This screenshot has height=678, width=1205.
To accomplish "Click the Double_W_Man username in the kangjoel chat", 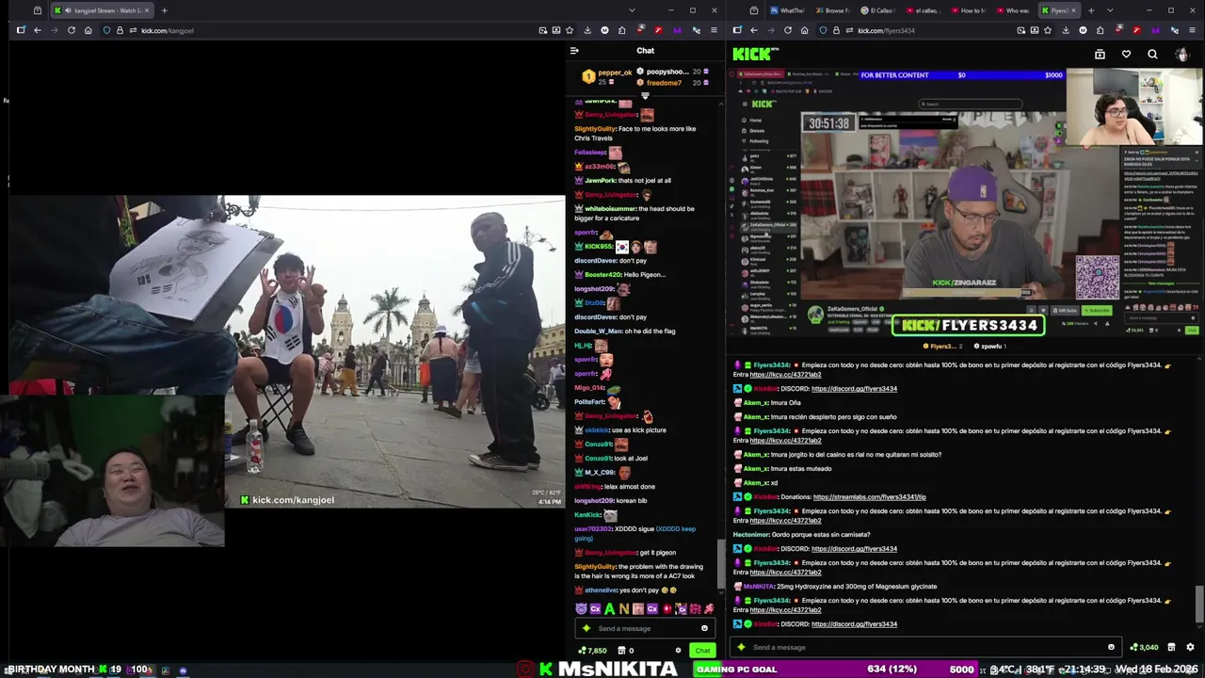I will (598, 331).
